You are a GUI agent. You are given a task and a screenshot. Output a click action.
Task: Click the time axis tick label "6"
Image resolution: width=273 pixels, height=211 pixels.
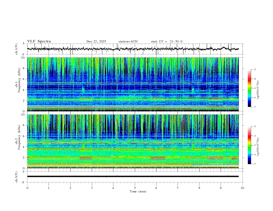156,188
